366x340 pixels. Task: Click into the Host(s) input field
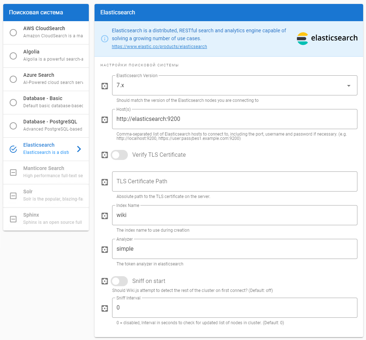pyautogui.click(x=235, y=119)
